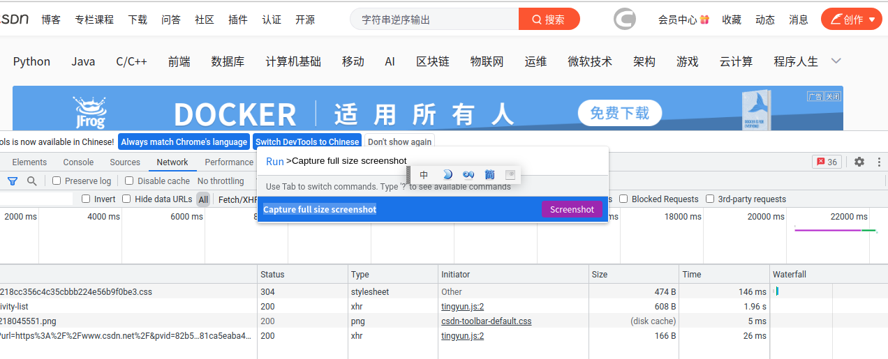The image size is (888, 359).
Task: Click the 免费下载 button on Docker ad
Action: 620,113
